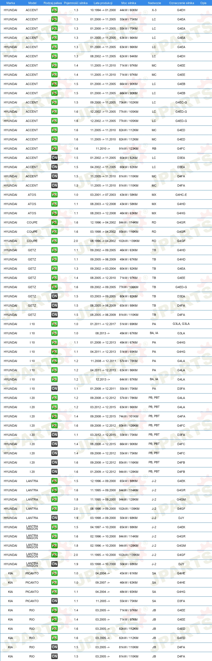Select the 'RB' body code cell
Image resolution: width=212 pixels, height=661 pixels.
click(x=154, y=149)
